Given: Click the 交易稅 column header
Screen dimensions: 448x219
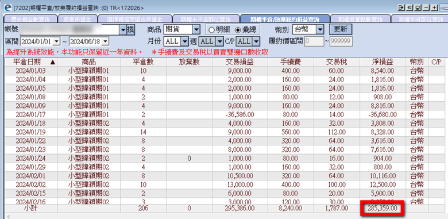Looking at the screenshot, I should click(x=337, y=62).
